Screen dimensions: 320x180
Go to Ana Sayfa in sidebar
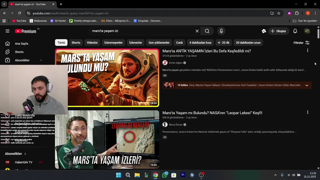click(21, 43)
